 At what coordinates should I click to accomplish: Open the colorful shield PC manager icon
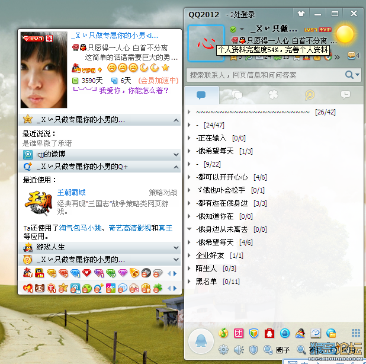pyautogui.click(x=253, y=333)
